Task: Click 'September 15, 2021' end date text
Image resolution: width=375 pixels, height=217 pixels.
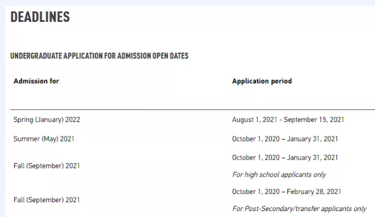Action: coord(314,119)
